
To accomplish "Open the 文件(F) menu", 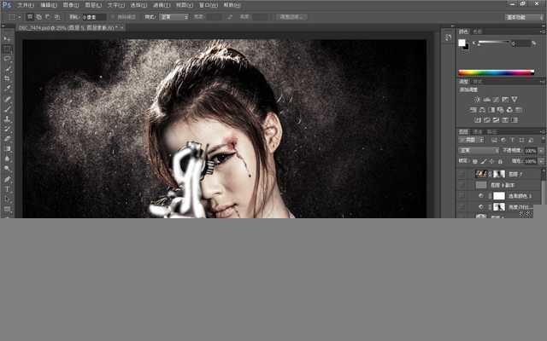I will click(26, 5).
